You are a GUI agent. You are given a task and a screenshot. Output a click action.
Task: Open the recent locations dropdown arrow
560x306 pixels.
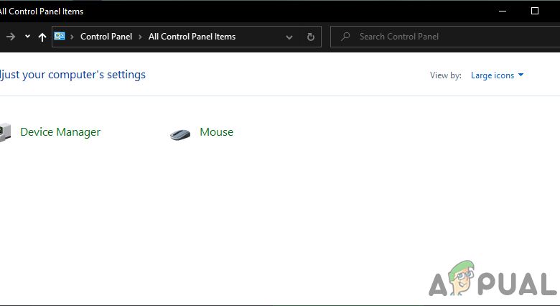coord(27,37)
